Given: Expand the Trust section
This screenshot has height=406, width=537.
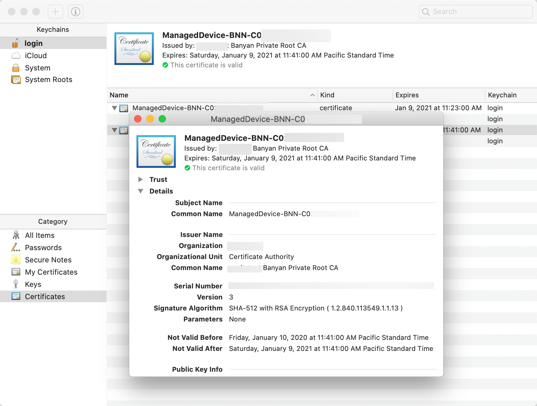Looking at the screenshot, I should 141,179.
